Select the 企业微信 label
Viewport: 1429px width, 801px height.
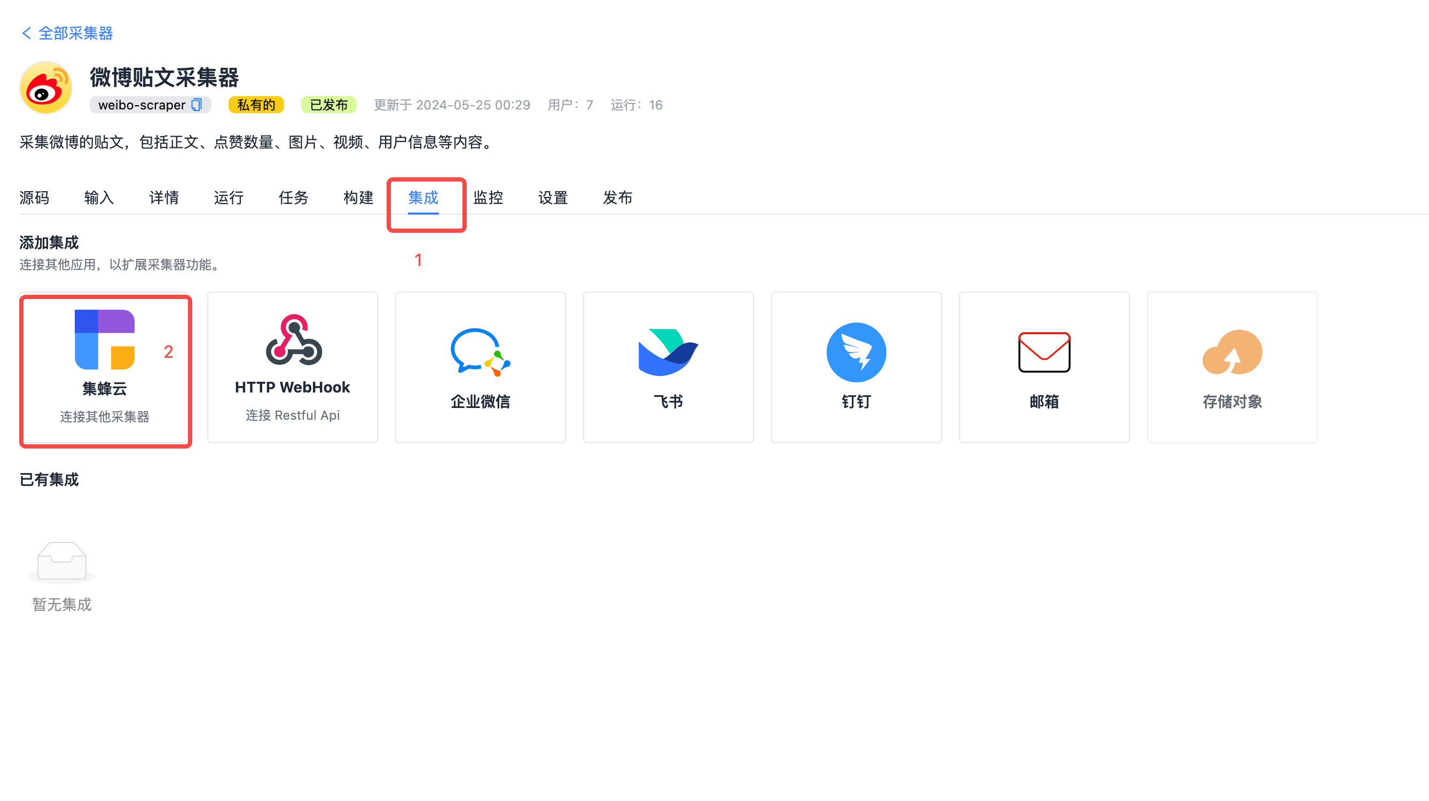tap(481, 402)
